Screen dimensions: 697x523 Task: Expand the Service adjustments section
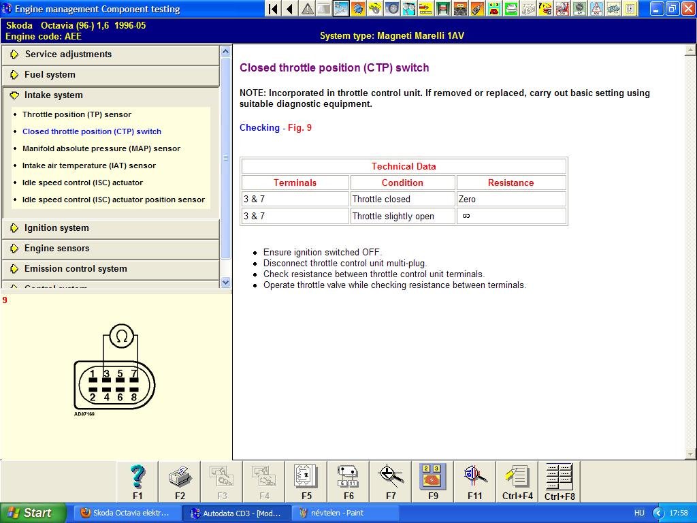click(x=111, y=54)
